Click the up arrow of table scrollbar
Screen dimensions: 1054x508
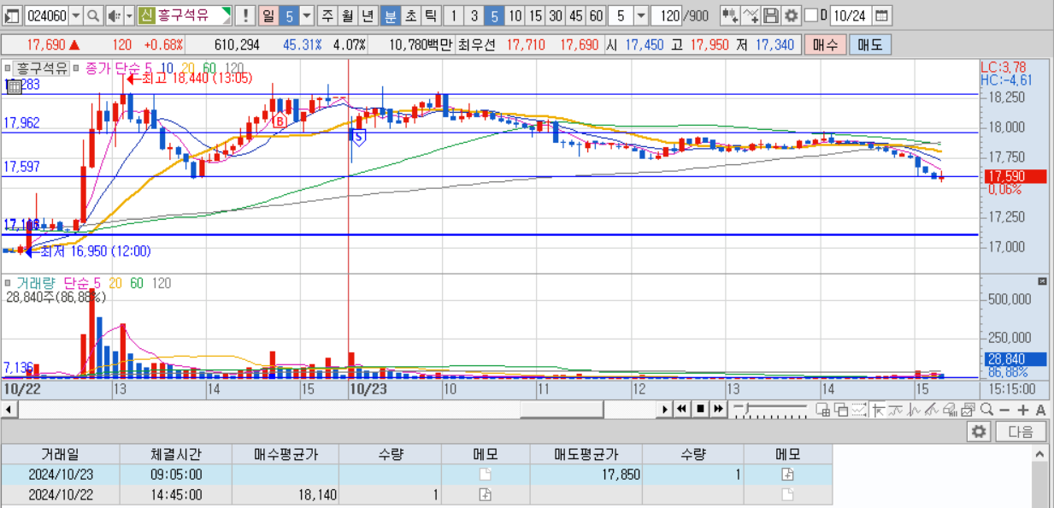1039,453
